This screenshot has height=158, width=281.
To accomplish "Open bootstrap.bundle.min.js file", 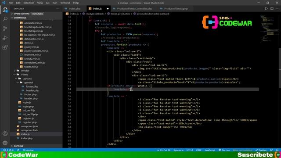I will click(38, 27).
